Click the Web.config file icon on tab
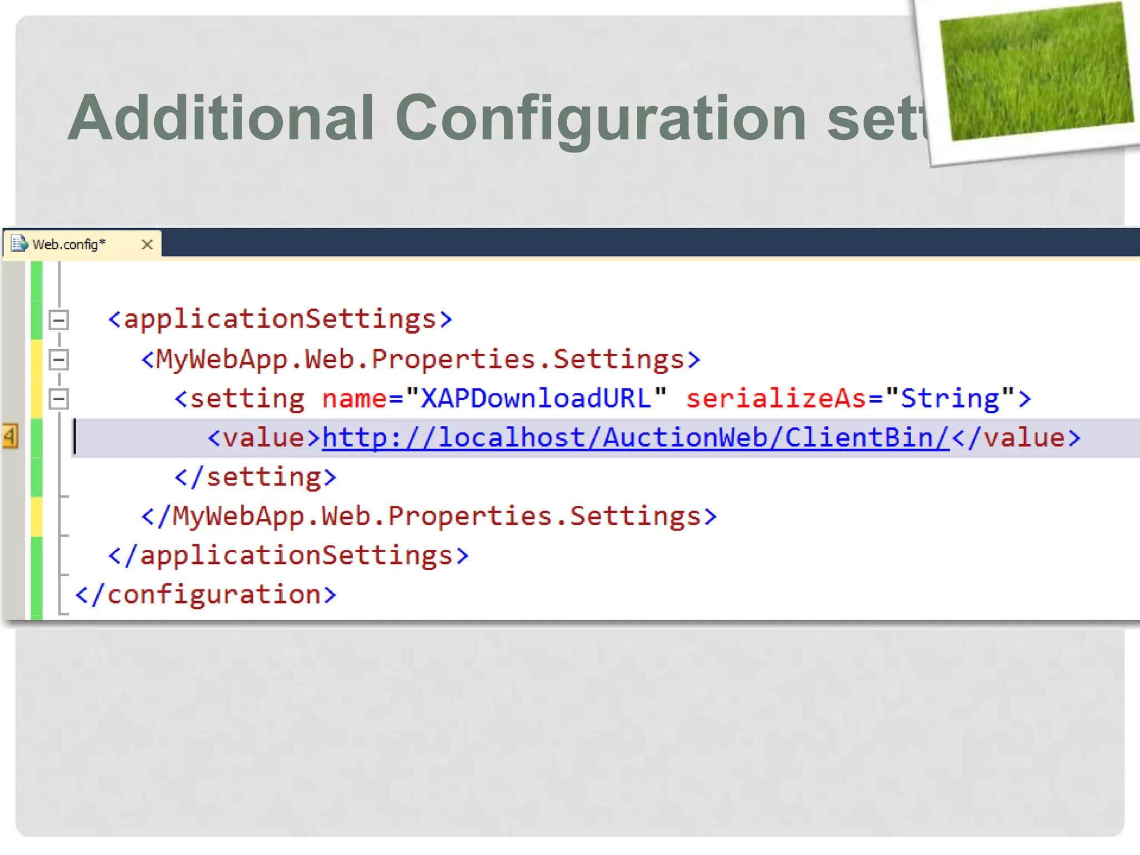Image resolution: width=1140 pixels, height=855 pixels. coord(19,244)
